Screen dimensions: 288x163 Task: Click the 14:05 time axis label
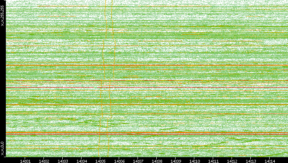(x=100, y=161)
